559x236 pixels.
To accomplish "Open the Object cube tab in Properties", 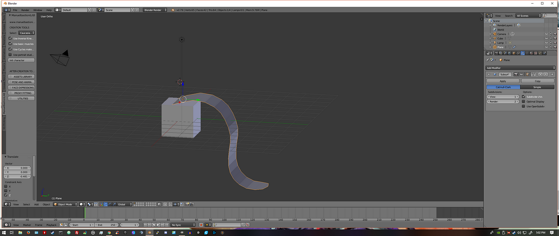I will click(514, 53).
